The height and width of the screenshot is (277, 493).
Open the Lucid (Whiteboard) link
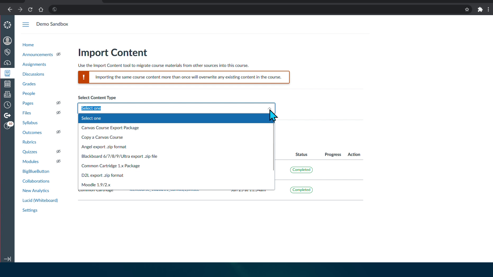pos(40,200)
